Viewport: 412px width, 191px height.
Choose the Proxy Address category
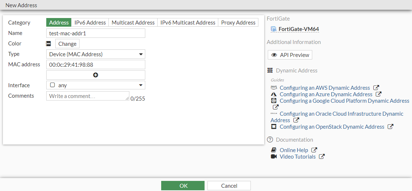(x=238, y=22)
